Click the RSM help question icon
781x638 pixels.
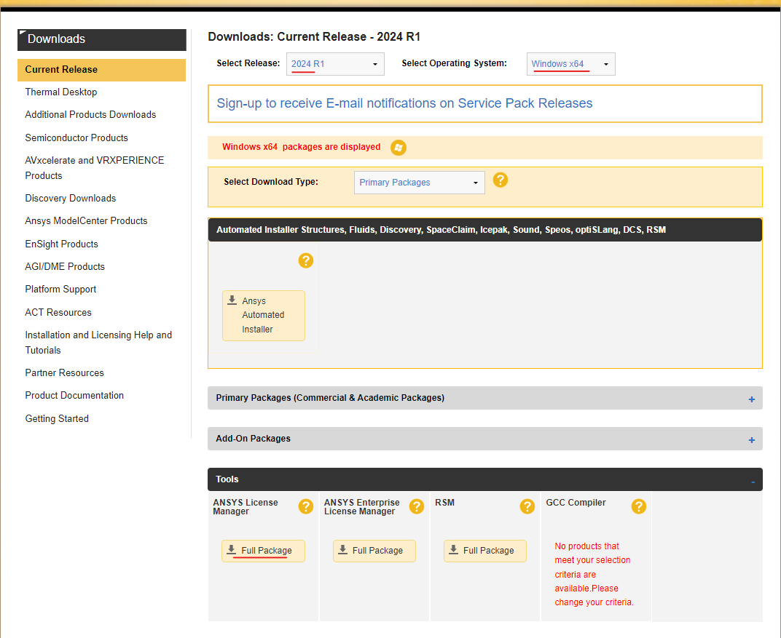point(527,506)
